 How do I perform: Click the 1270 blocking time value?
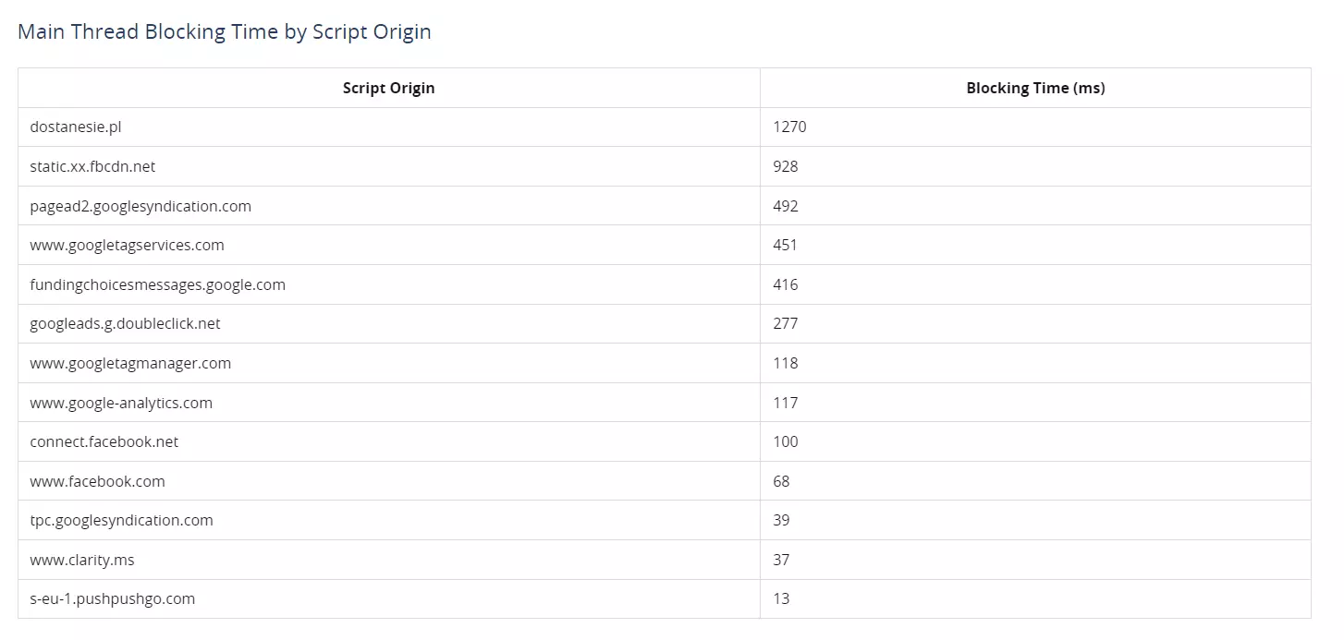tap(789, 127)
